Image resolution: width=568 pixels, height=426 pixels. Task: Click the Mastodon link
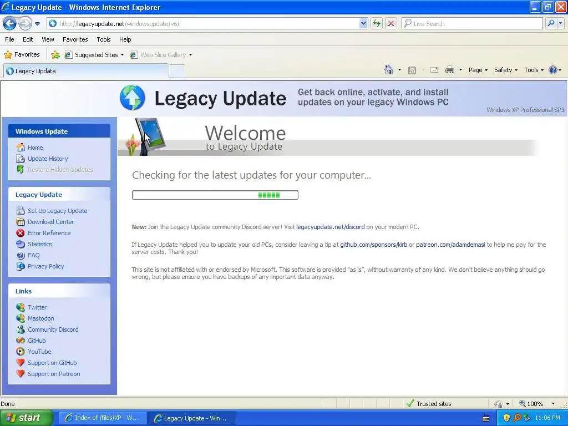coord(41,318)
